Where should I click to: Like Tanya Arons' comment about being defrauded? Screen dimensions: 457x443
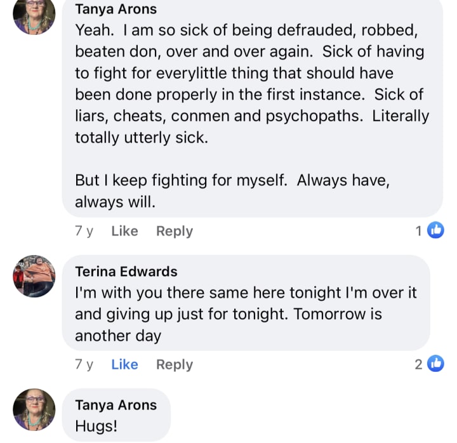pos(124,231)
